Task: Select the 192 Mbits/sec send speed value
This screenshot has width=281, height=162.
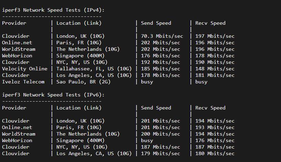Action: [x=161, y=62]
